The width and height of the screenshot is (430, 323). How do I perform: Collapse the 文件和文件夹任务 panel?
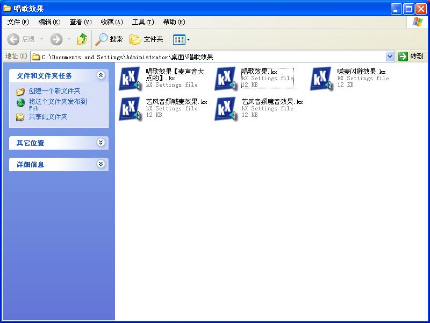point(101,75)
